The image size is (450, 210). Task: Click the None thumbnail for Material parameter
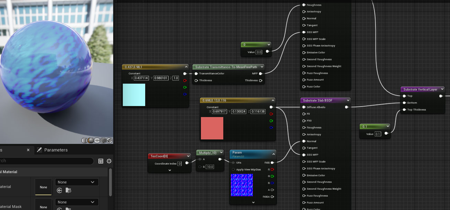pyautogui.click(x=43, y=187)
